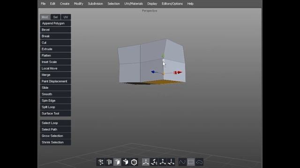Activate the combined transform manipulator tool

point(171,162)
